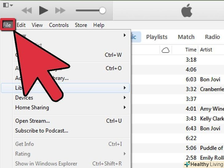Open the Store menu
The height and width of the screenshot is (168, 224).
(x=81, y=25)
